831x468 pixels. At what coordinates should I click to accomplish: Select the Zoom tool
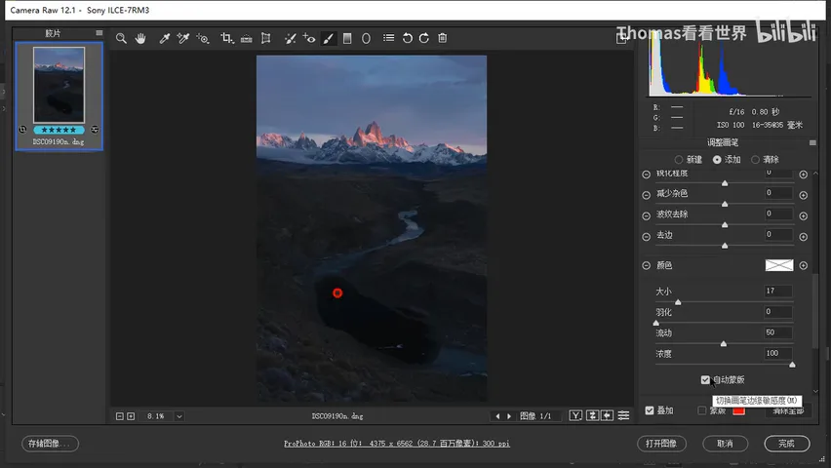click(x=121, y=38)
